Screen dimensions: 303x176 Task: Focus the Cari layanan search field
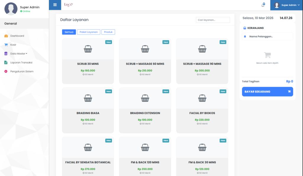point(213,20)
